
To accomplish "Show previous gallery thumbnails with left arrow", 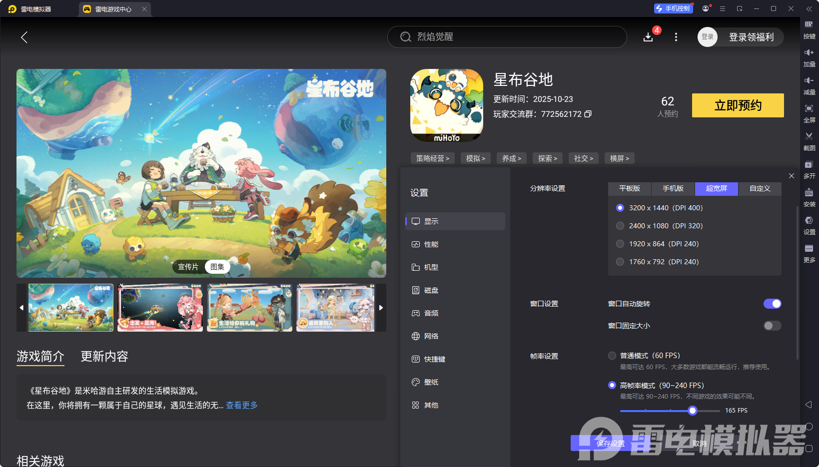I will click(21, 308).
